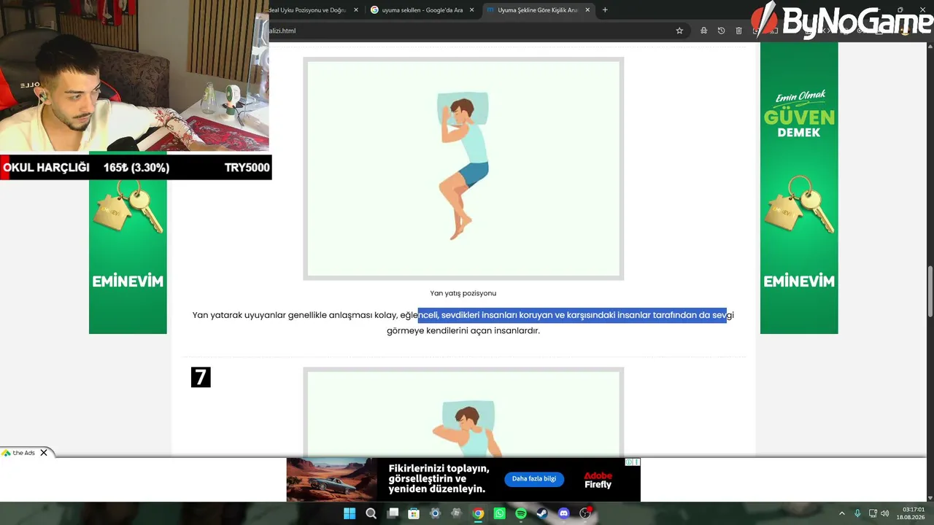Open Steam from the taskbar

542,513
